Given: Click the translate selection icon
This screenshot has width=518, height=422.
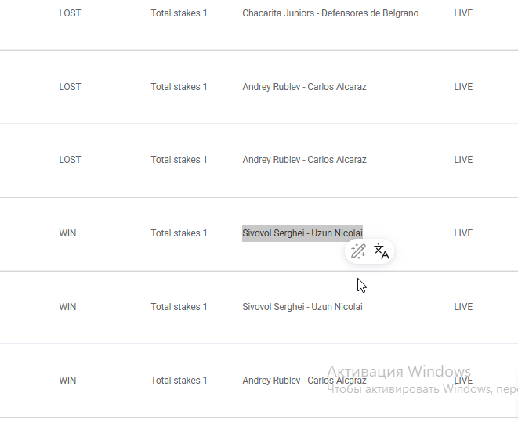Looking at the screenshot, I should click(x=382, y=251).
